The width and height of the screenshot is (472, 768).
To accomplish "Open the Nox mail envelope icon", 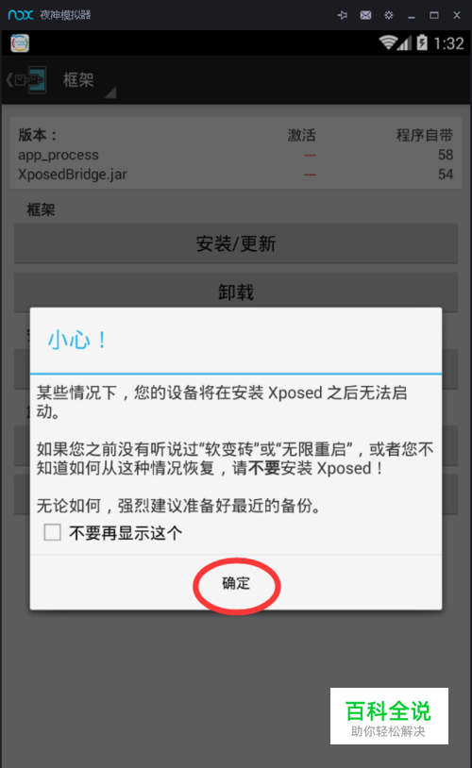I will 365,15.
